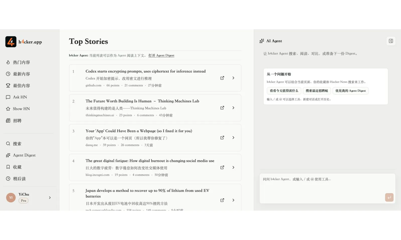Screen dimensions: 401x240
Task: Click the 搜索最近招聘帖 suggestion
Action: [x=317, y=91]
